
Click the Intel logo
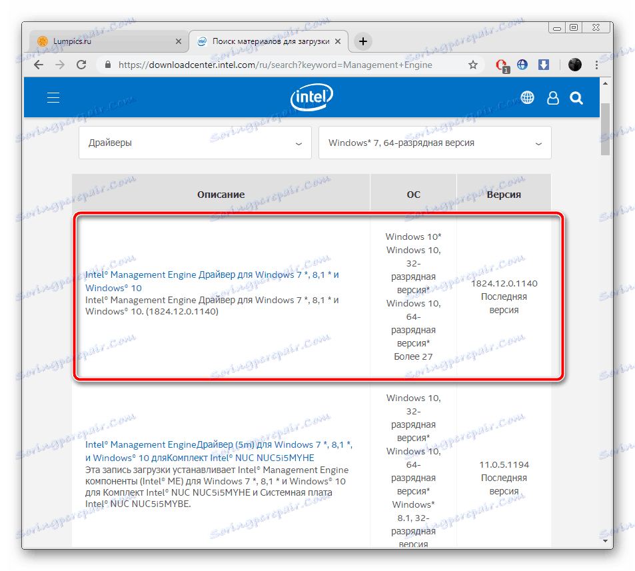pyautogui.click(x=311, y=97)
